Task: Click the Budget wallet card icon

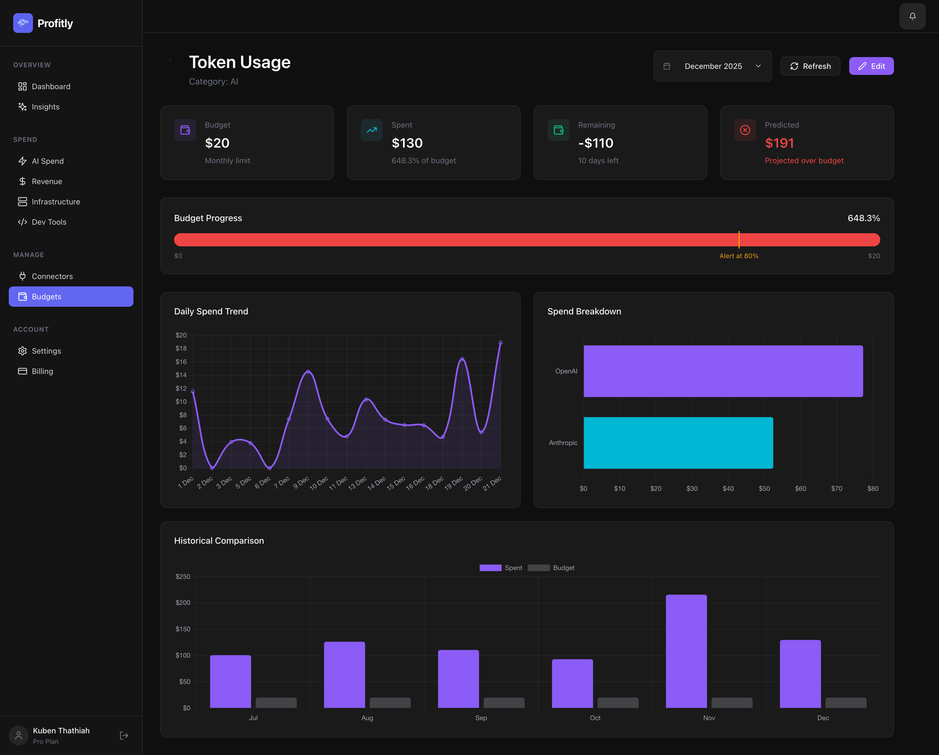Action: pos(185,130)
